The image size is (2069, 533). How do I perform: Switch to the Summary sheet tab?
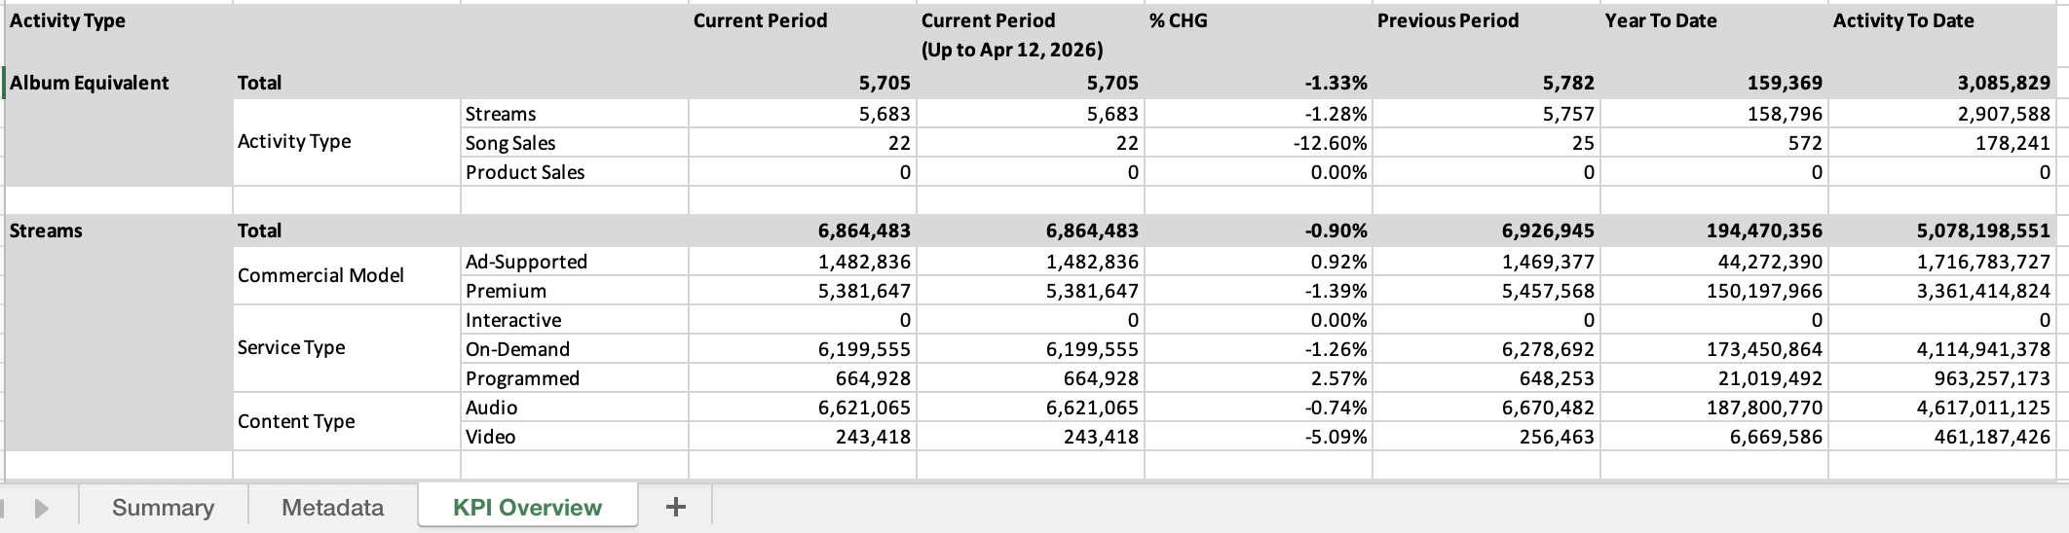click(163, 508)
